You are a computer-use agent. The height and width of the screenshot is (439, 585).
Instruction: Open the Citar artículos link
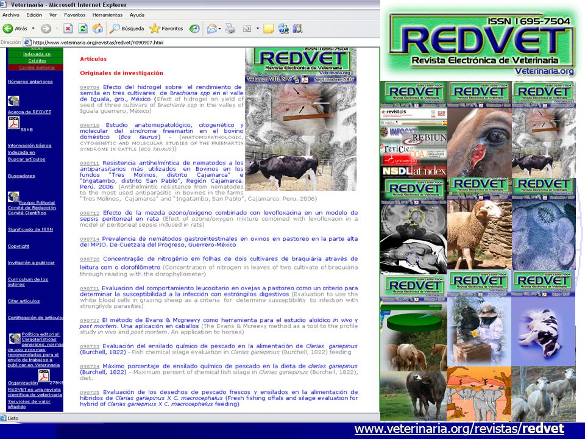pyautogui.click(x=24, y=301)
